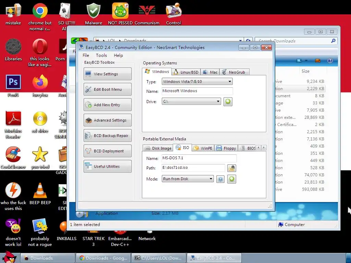Open the Communism desktop icon
The width and height of the screenshot is (351, 263).
(147, 14)
